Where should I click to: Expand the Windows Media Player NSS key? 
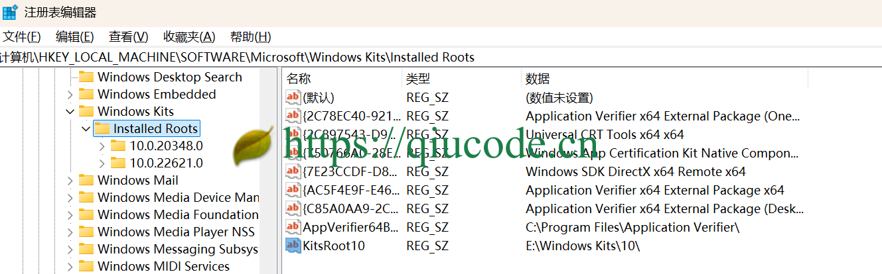tap(70, 232)
